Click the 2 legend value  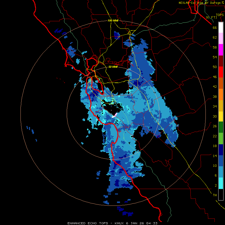pyautogui.click(x=215, y=185)
